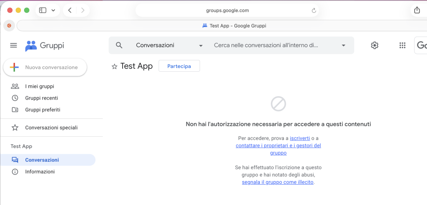The image size is (427, 205).
Task: Click the search magnifier icon
Action: point(119,45)
